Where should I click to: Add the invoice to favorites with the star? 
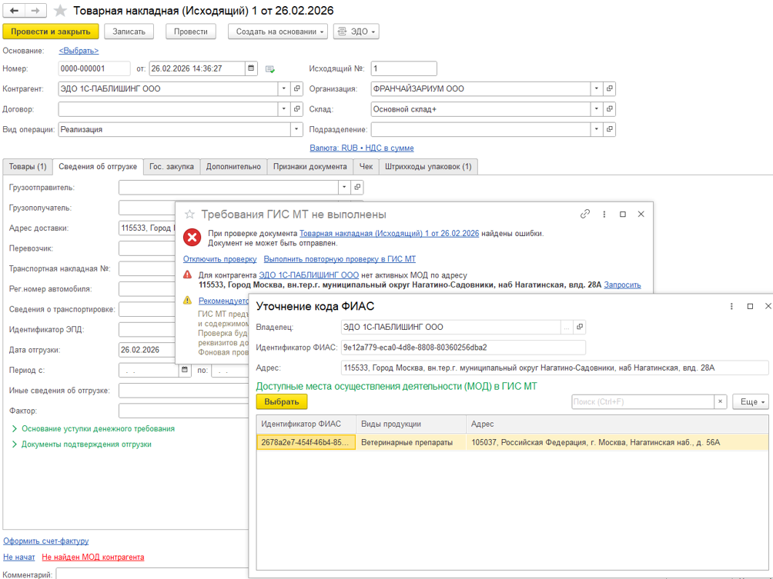pos(60,11)
